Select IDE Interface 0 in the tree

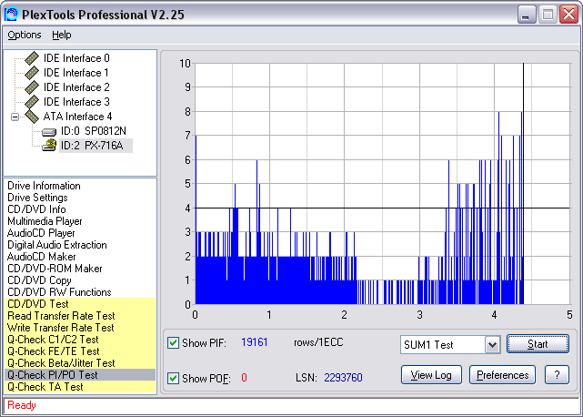click(76, 58)
